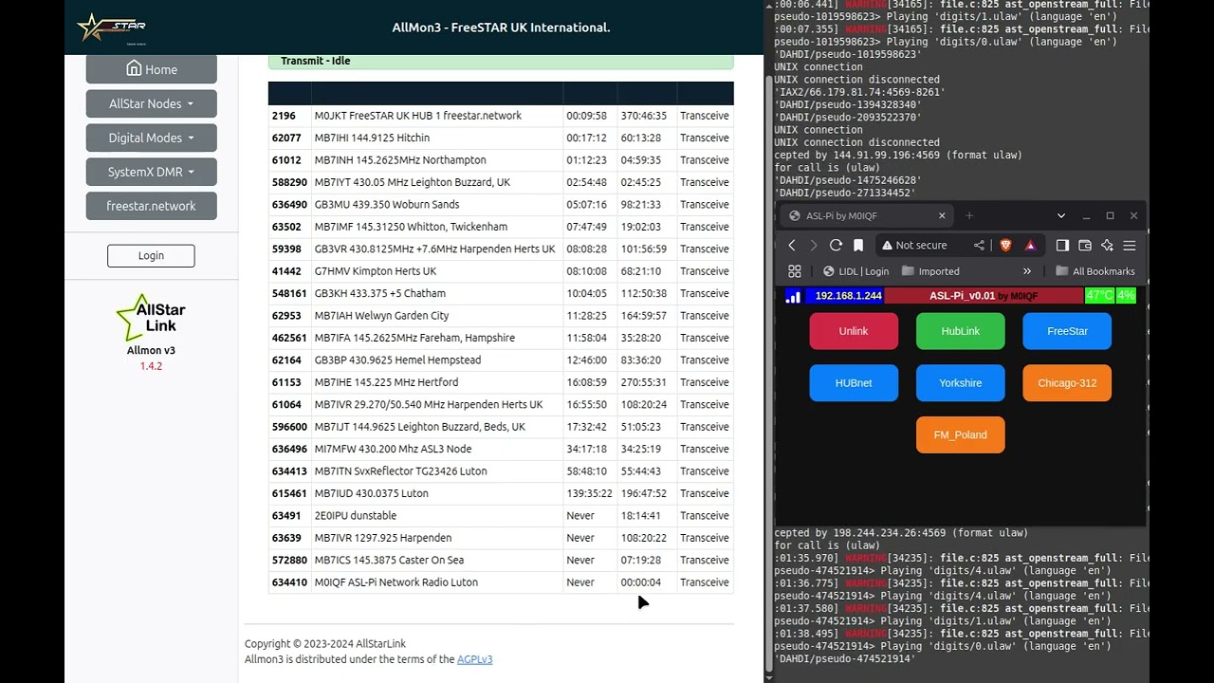The image size is (1214, 683).
Task: Expand the SystemX DMR dropdown
Action: (151, 172)
